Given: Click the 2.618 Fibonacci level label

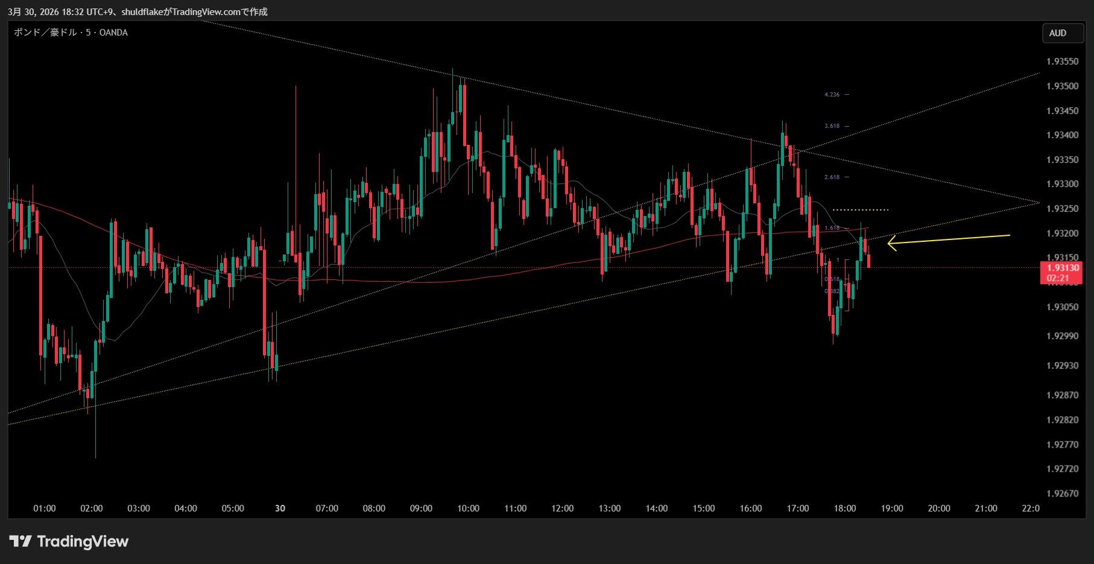Looking at the screenshot, I should pyautogui.click(x=832, y=177).
